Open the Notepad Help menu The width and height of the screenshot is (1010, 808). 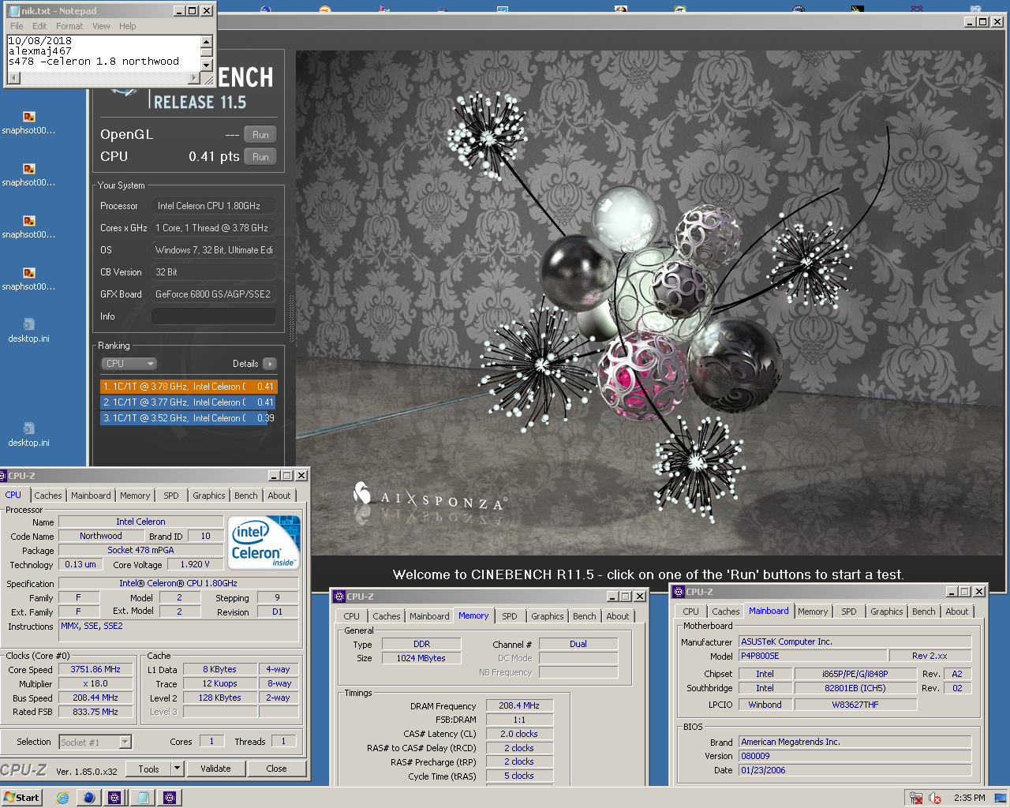(128, 26)
